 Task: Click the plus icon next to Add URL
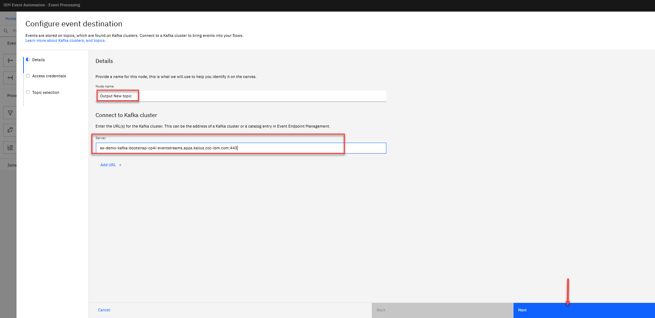[x=120, y=165]
